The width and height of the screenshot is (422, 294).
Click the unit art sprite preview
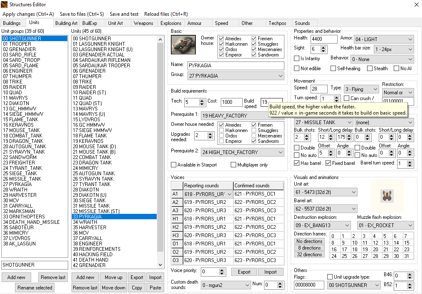[x=387, y=196]
